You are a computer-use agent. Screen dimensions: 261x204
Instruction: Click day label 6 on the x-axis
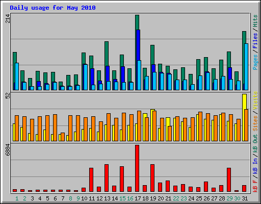click(55, 198)
